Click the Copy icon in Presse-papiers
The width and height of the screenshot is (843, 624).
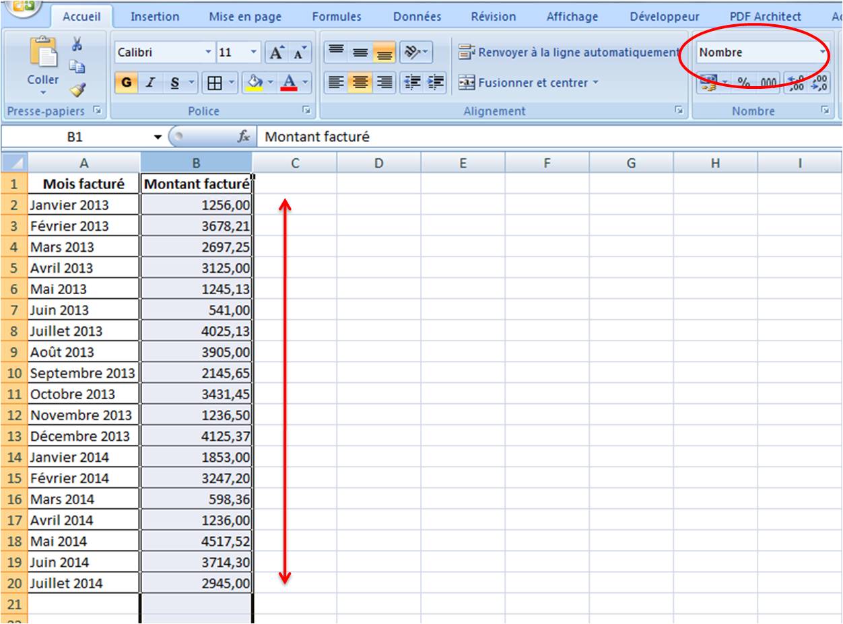point(78,67)
